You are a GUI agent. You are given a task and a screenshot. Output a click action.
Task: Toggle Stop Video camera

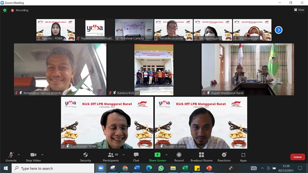(x=33, y=157)
